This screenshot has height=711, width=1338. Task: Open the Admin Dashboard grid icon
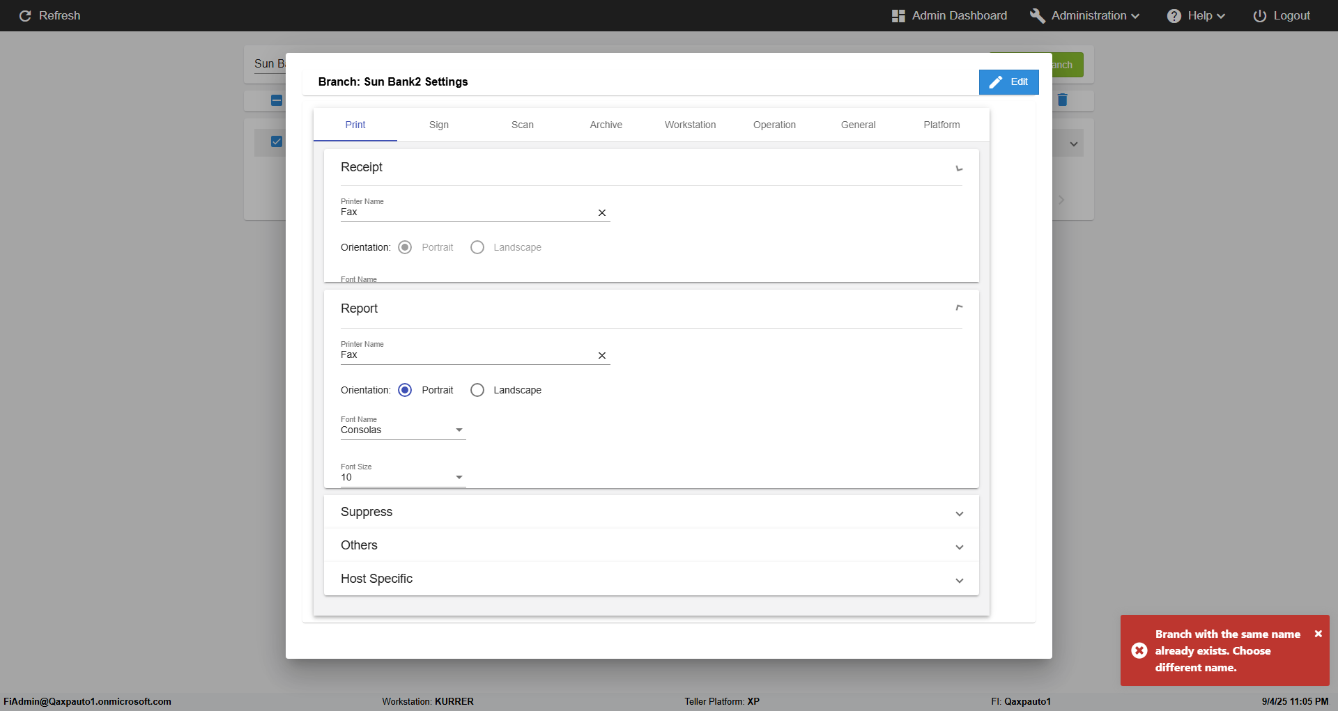pos(898,15)
